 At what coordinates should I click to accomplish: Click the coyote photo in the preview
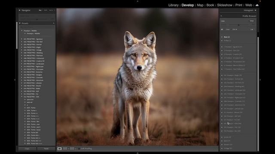[x=137, y=77]
